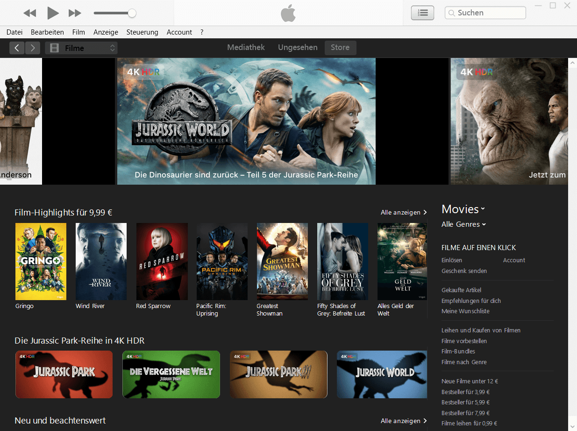Open Meine Wunschliste
Viewport: 577px width, 431px height.
465,311
